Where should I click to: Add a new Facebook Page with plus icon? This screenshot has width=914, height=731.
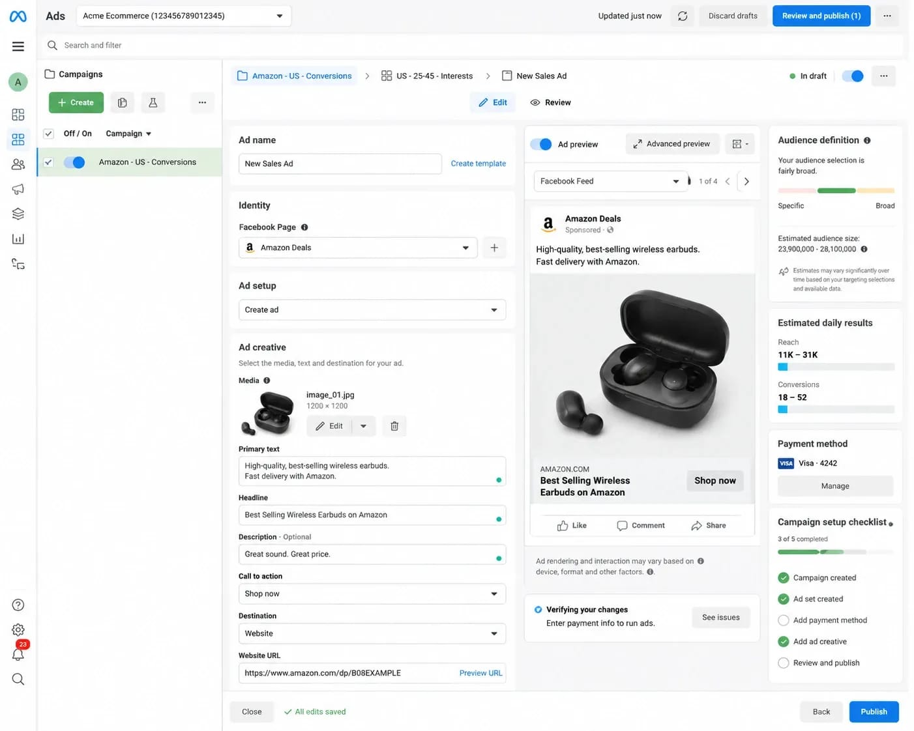(494, 248)
